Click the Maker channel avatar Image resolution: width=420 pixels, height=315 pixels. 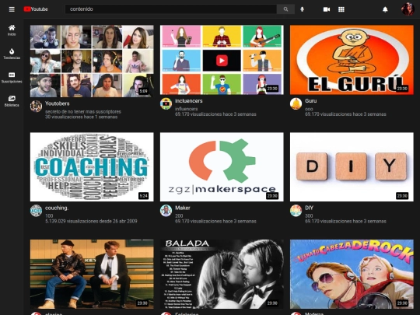coord(166,211)
